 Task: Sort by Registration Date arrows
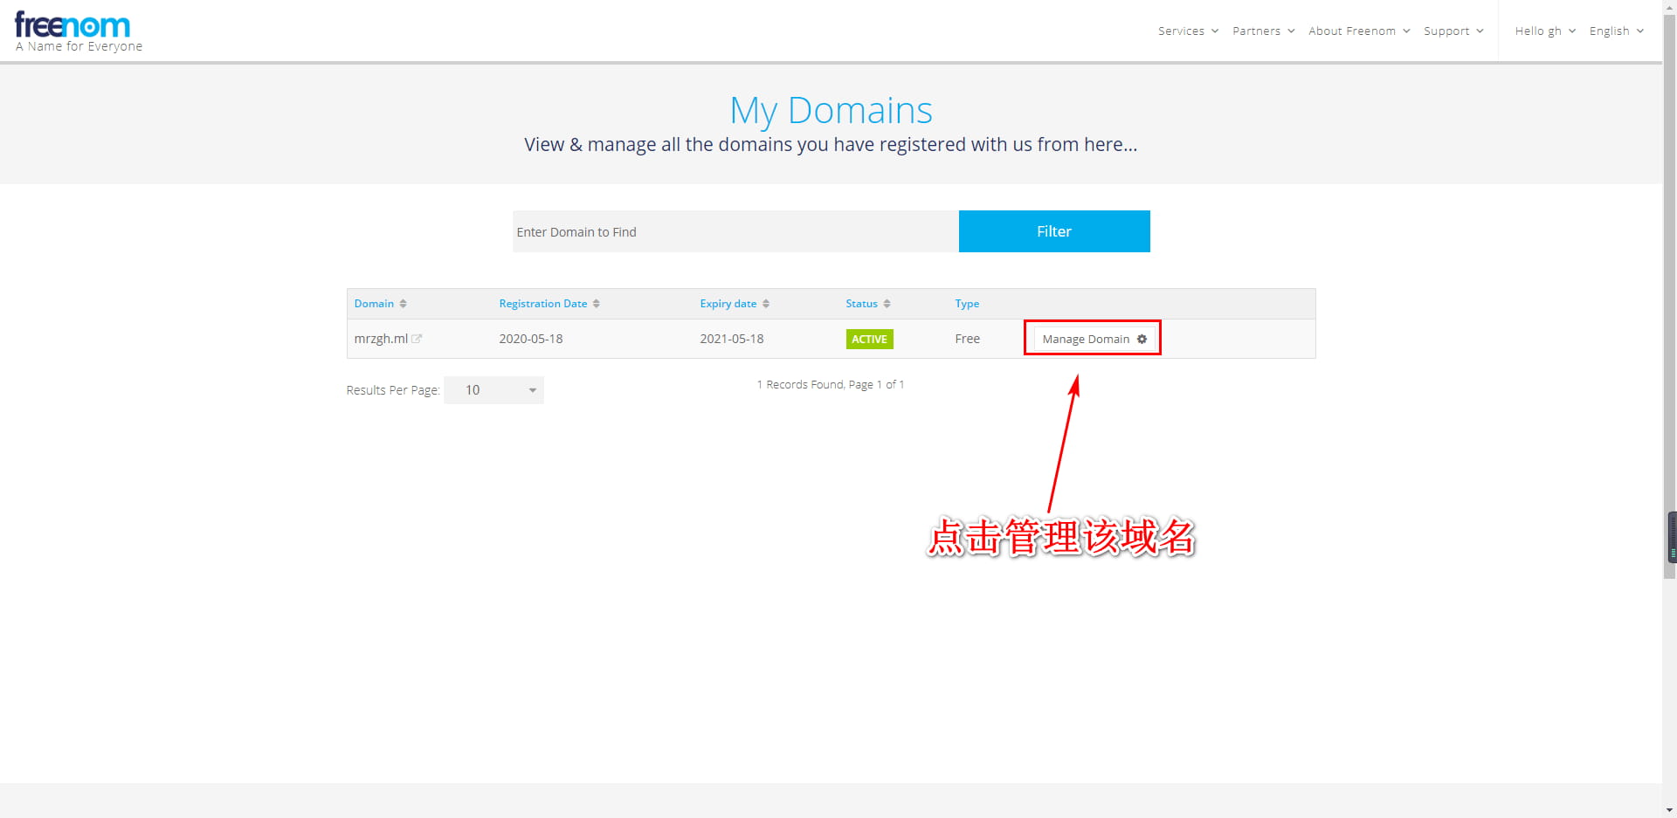pyautogui.click(x=596, y=304)
